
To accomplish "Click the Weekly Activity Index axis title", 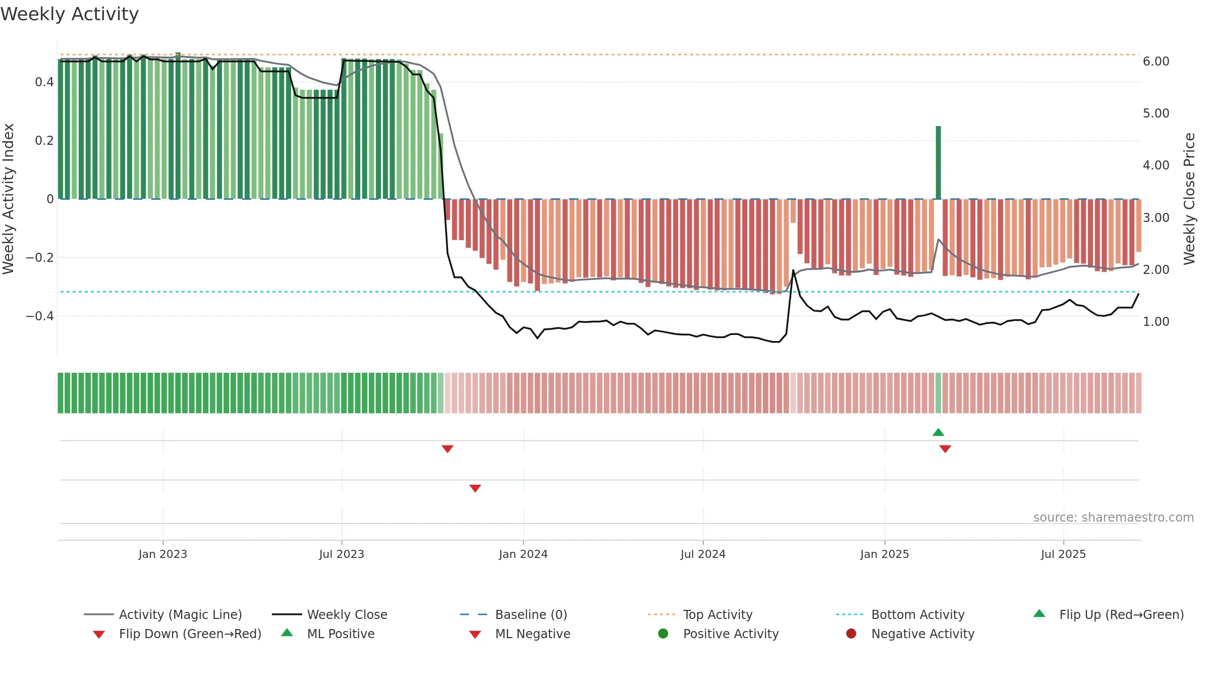I will 9,199.
